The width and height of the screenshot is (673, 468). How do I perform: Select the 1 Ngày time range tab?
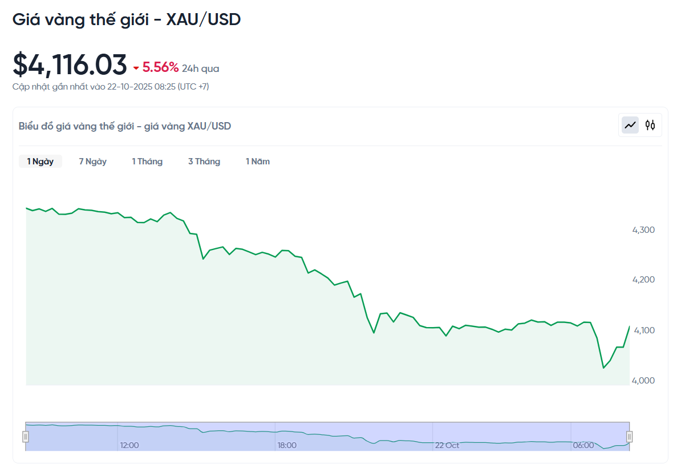[40, 161]
